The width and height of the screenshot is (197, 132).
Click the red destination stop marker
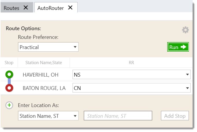click(9, 88)
